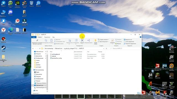This screenshot has width=177, height=99.
Task: Click the Up one level arrow in Explorer
Action: 40,48
